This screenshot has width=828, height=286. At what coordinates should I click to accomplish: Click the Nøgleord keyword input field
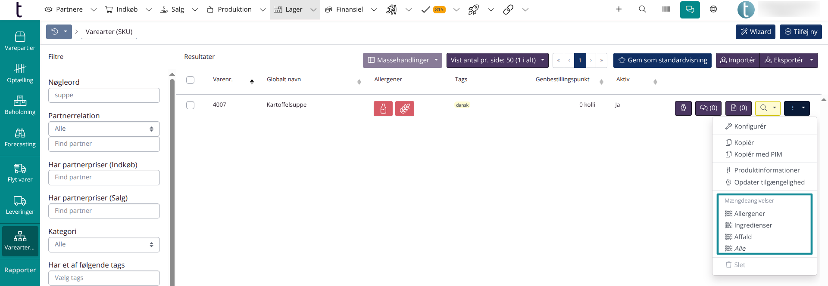coord(104,95)
